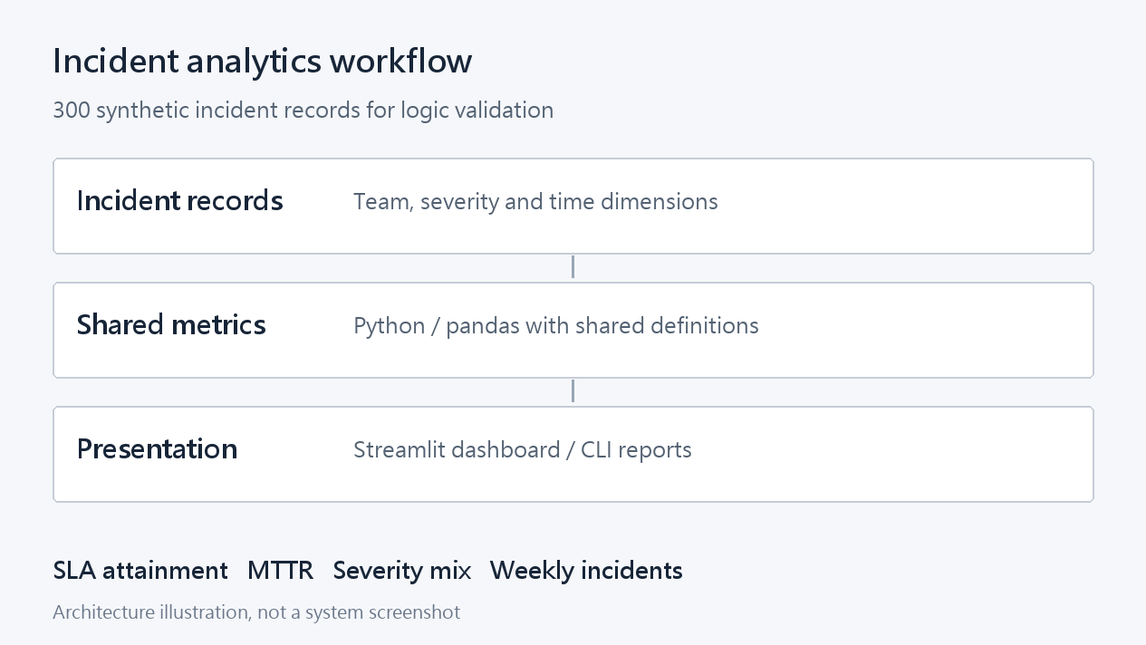1146x645 pixels.
Task: Select the "300 synthetic incident records" subtitle
Action: pyautogui.click(x=303, y=111)
